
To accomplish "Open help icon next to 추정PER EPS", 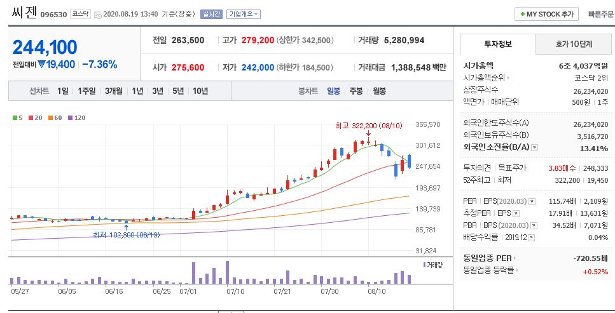I will 516,213.
